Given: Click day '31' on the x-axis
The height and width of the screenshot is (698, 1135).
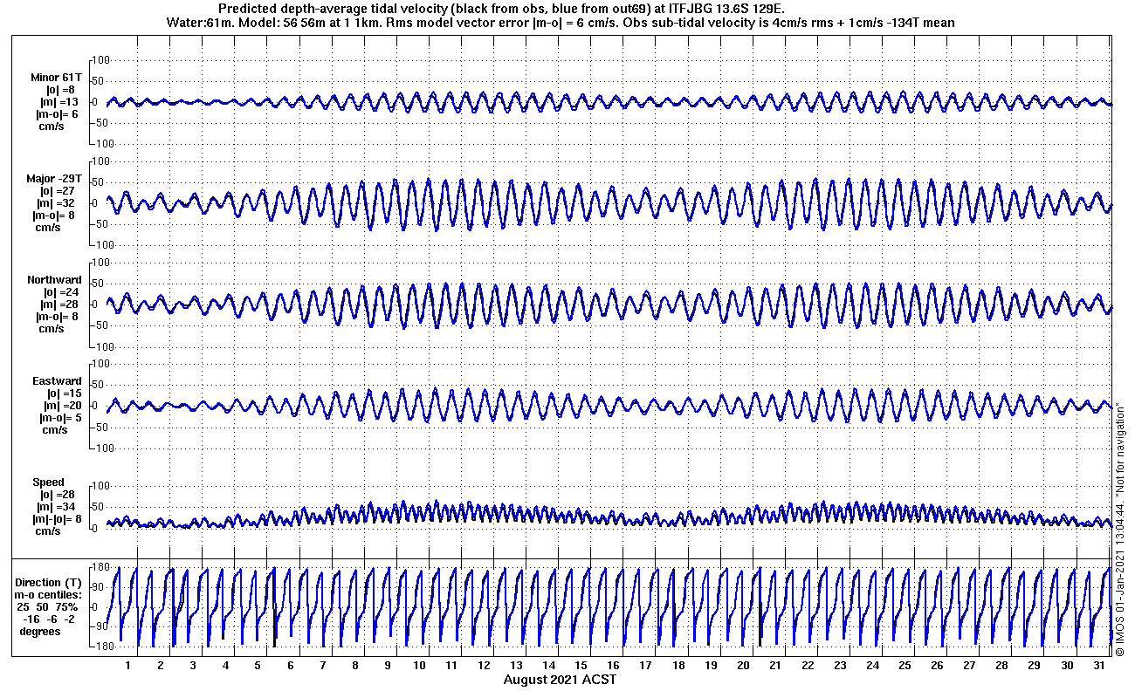Looking at the screenshot, I should (x=1098, y=666).
